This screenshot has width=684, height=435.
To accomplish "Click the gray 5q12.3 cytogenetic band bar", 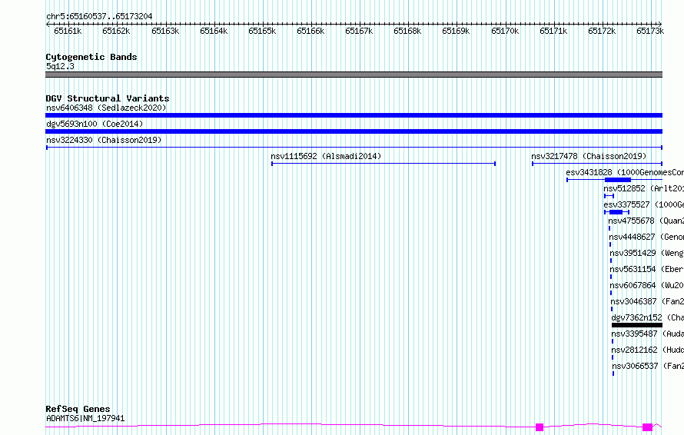I will click(x=354, y=75).
